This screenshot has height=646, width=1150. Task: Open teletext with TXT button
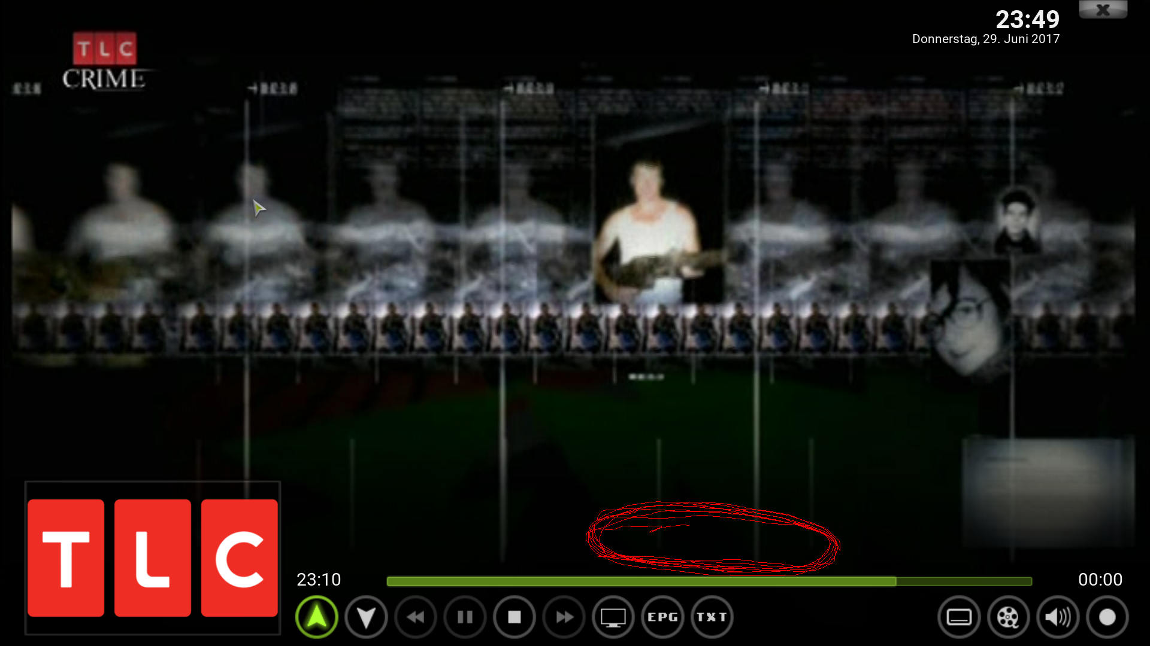tap(712, 617)
